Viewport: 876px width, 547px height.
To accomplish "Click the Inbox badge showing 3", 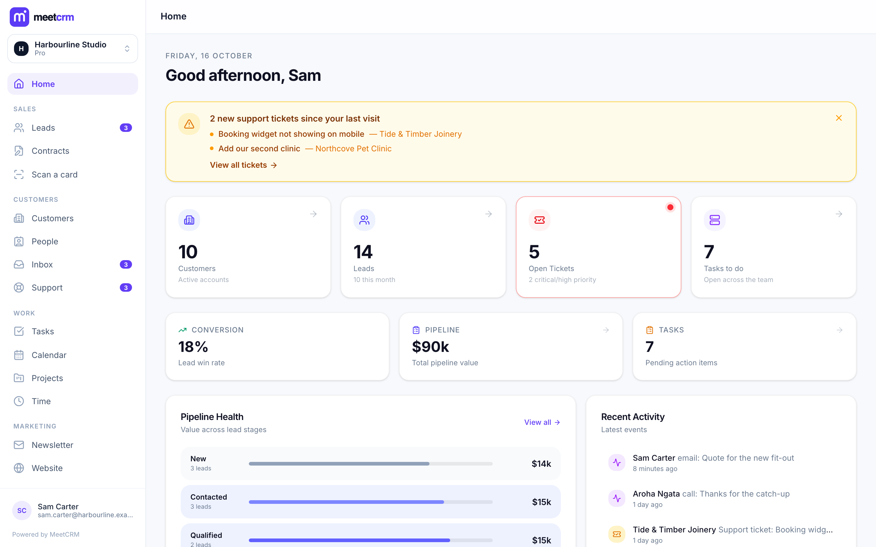I will point(126,264).
